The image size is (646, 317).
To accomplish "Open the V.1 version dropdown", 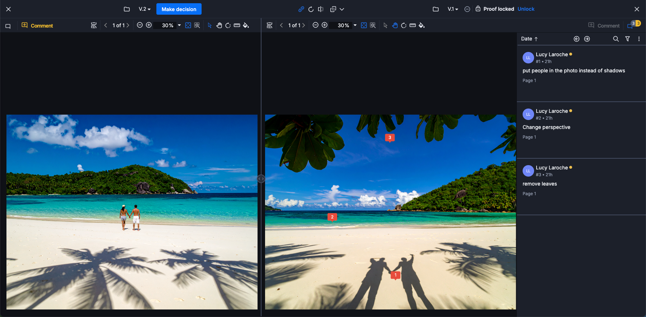I will 453,9.
